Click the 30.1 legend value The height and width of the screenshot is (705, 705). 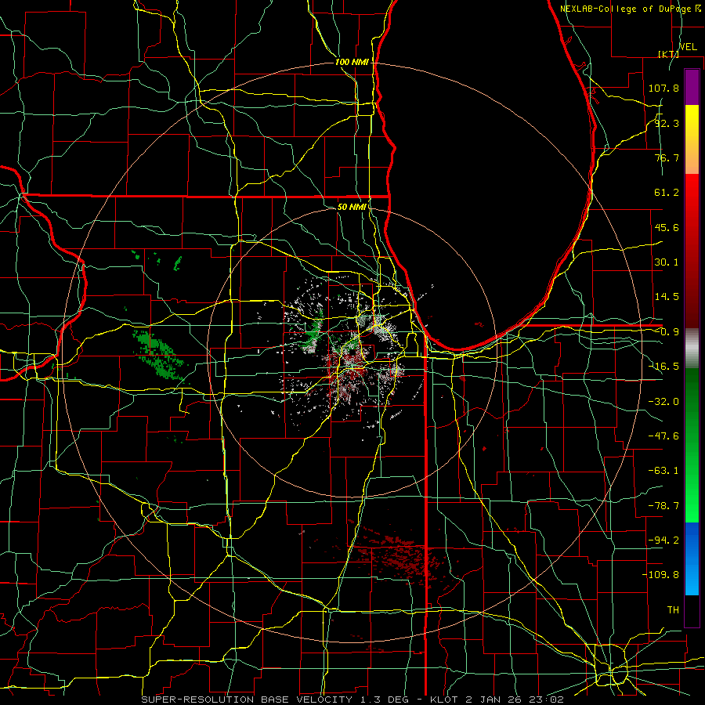point(667,262)
